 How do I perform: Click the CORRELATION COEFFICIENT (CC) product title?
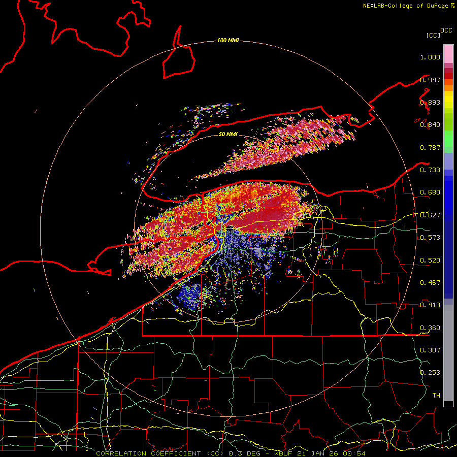coord(160,453)
